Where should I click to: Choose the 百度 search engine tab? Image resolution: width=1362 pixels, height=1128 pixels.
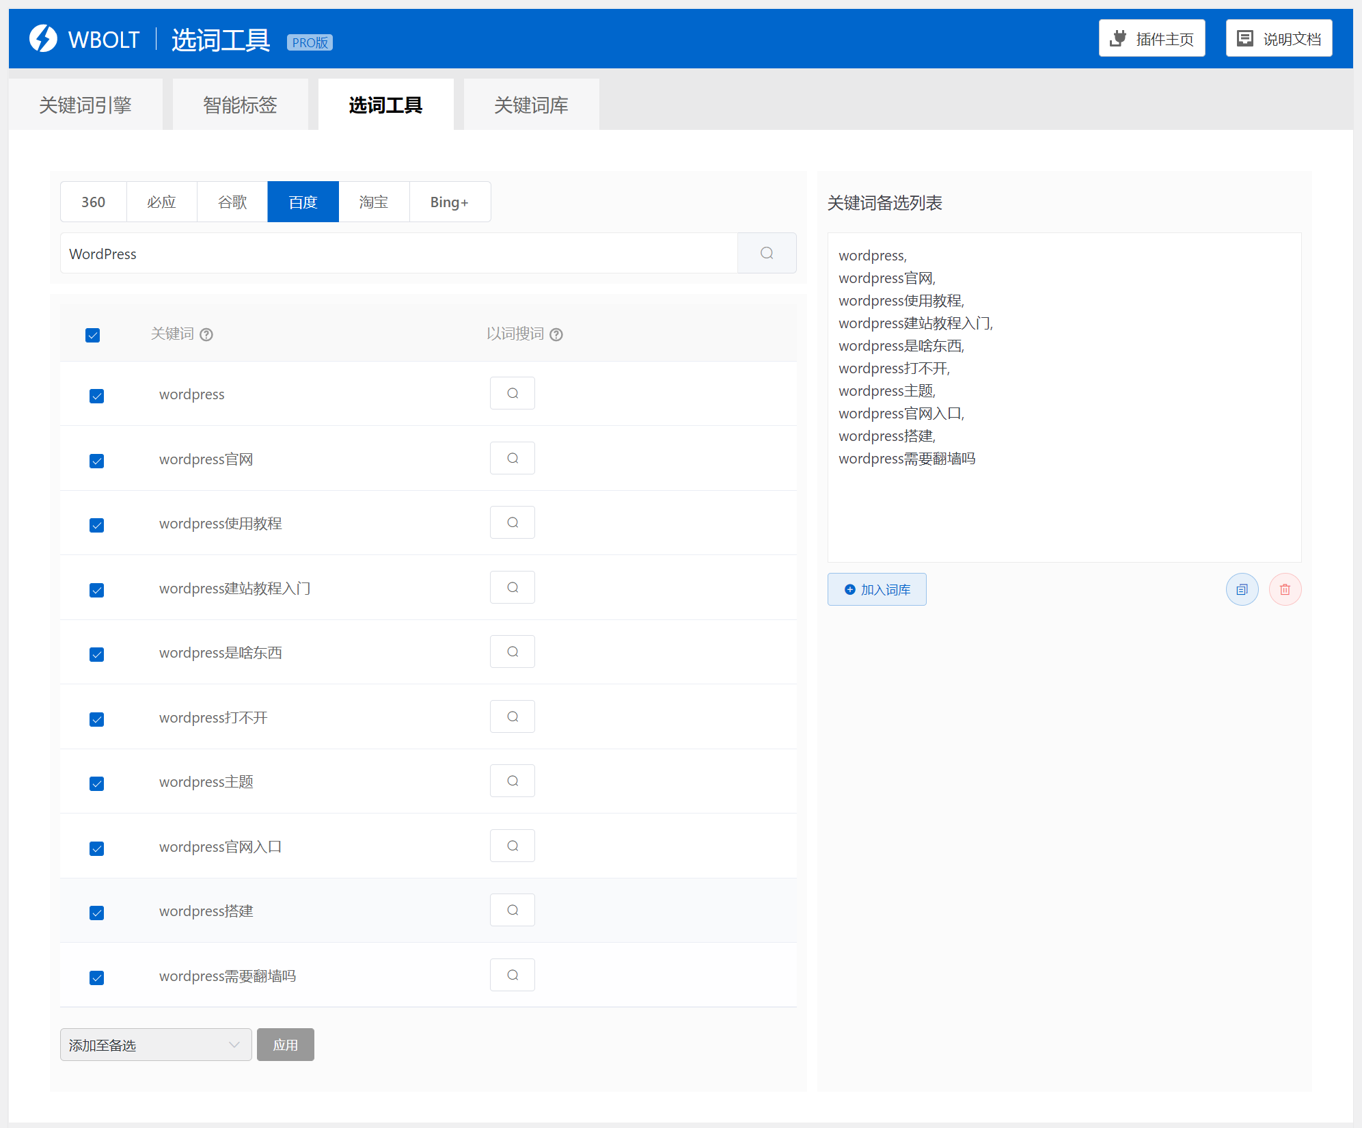point(303,202)
